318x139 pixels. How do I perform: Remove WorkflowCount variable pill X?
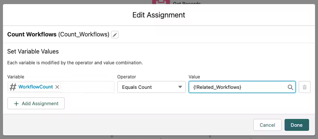[x=57, y=87]
